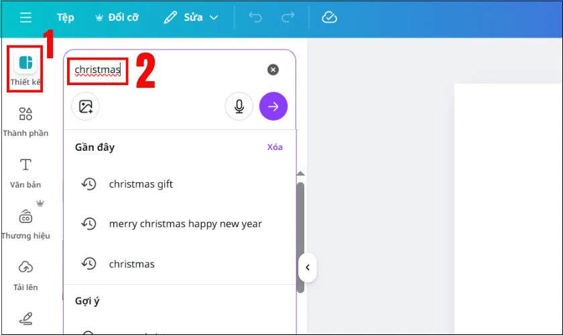Click the undo arrow icon
563x335 pixels.
[255, 17]
